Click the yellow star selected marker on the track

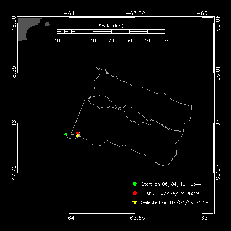77,136
